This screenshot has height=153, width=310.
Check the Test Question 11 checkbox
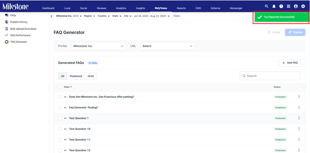pyautogui.click(x=60, y=140)
